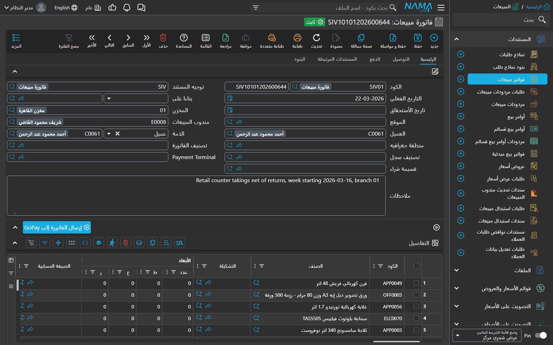
Task: Expand قوائم الأسعار والعروض section
Action: [x=457, y=288]
